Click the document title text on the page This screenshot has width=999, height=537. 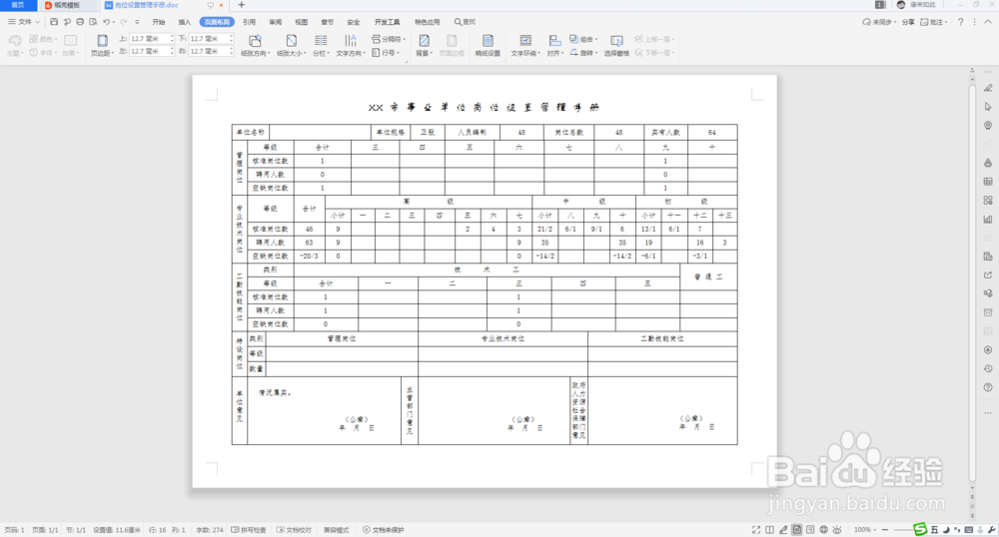pos(484,108)
